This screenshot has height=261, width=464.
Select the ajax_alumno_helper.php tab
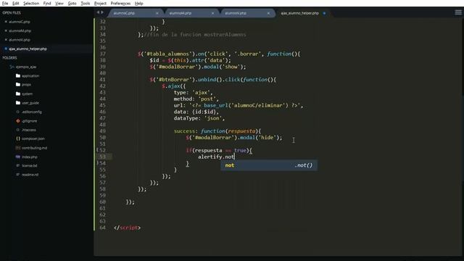pyautogui.click(x=300, y=13)
